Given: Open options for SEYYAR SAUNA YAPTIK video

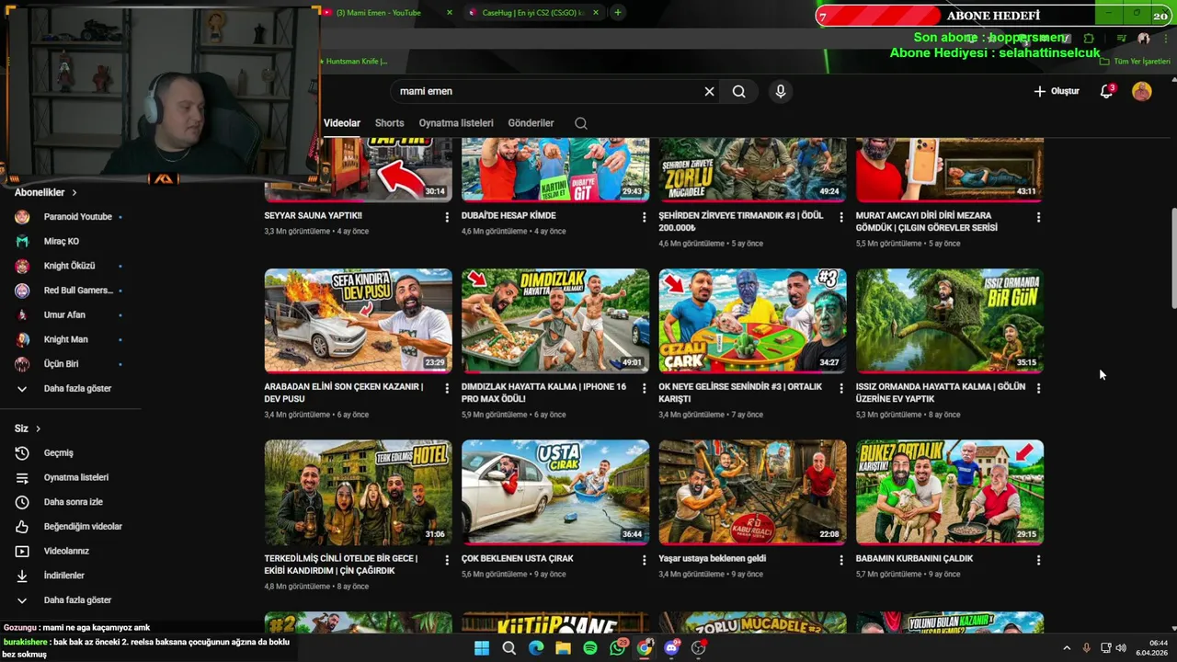Looking at the screenshot, I should point(447,217).
